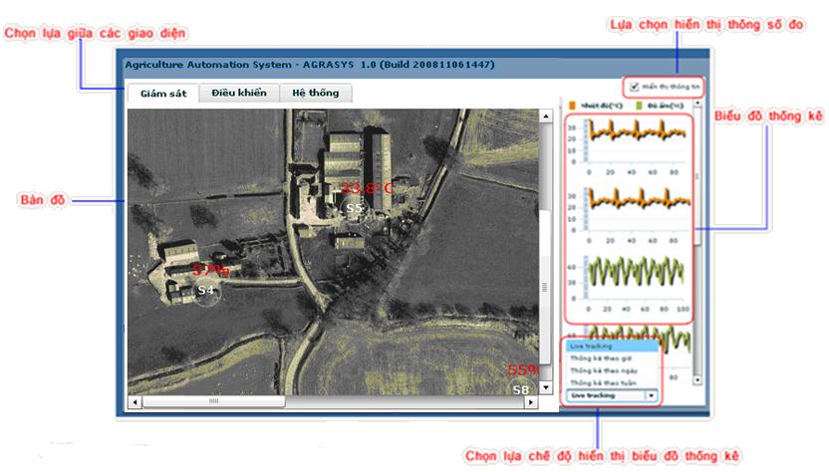The width and height of the screenshot is (829, 472).
Task: Switch to the Điều khiển tab
Action: 238,94
